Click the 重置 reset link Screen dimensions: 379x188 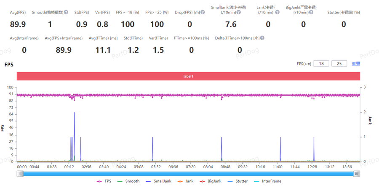pyautogui.click(x=356, y=64)
